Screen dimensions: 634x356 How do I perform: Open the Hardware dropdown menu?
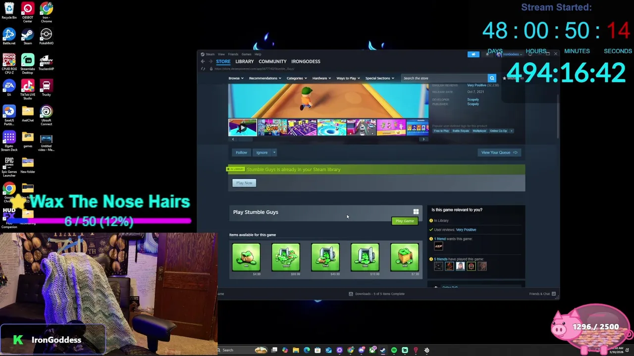coord(321,78)
